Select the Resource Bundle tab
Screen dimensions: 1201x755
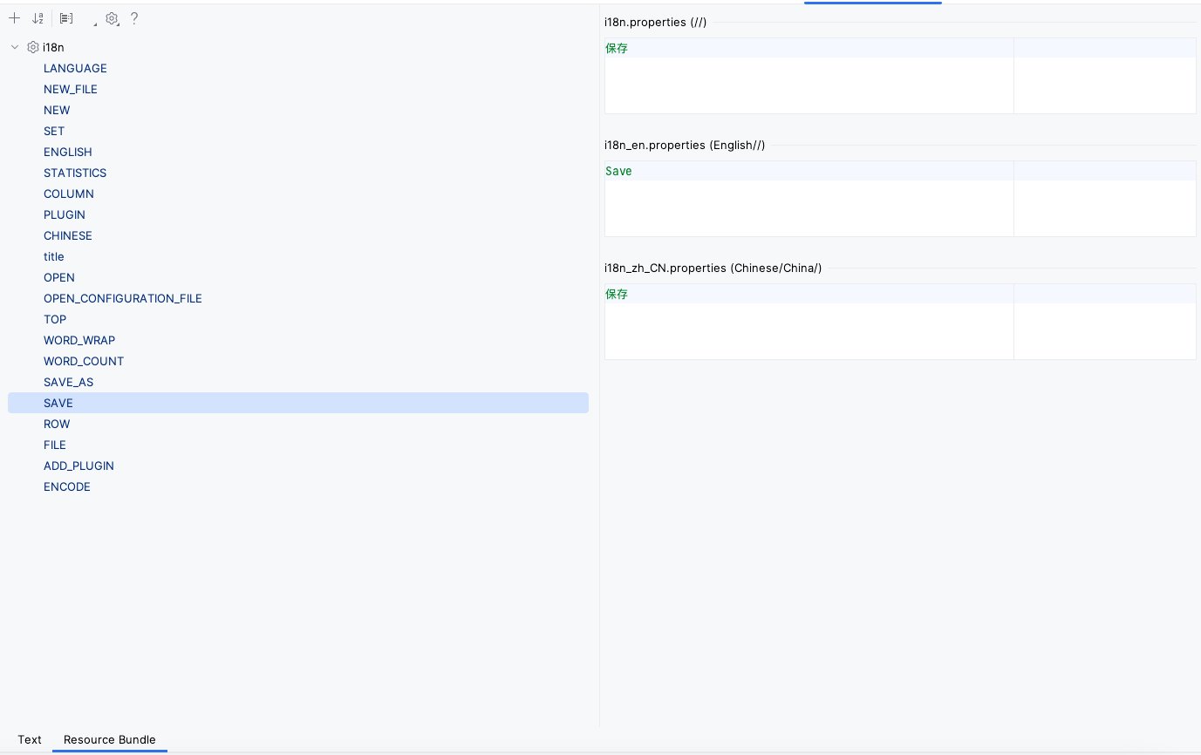110,739
